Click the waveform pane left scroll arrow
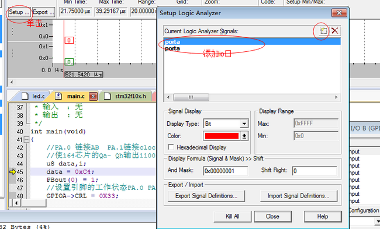The width and height of the screenshot is (380, 229). (11, 82)
